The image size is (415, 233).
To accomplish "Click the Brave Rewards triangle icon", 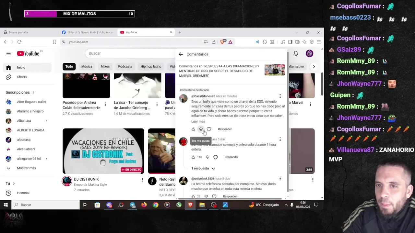I will point(230,42).
